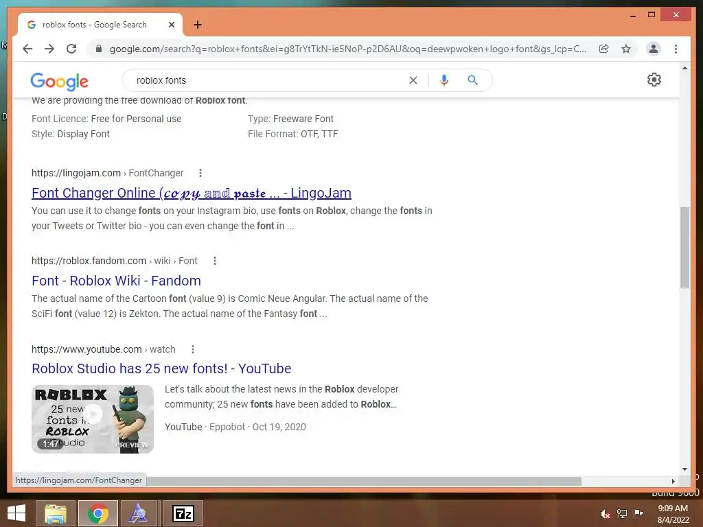
Task: Open Font - Roblox Wiki - Fandom link
Action: 116,281
